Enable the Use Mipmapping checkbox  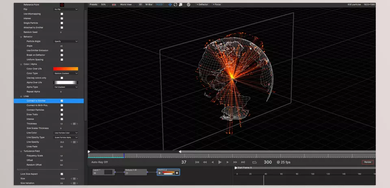click(62, 14)
